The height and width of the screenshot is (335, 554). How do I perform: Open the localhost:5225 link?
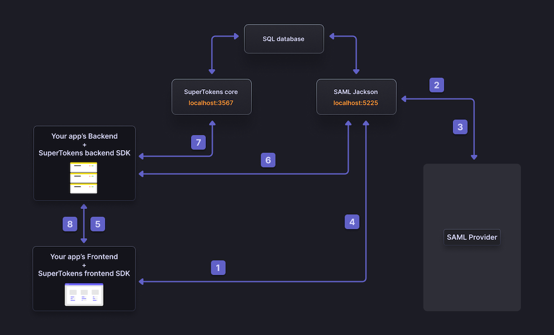click(356, 102)
